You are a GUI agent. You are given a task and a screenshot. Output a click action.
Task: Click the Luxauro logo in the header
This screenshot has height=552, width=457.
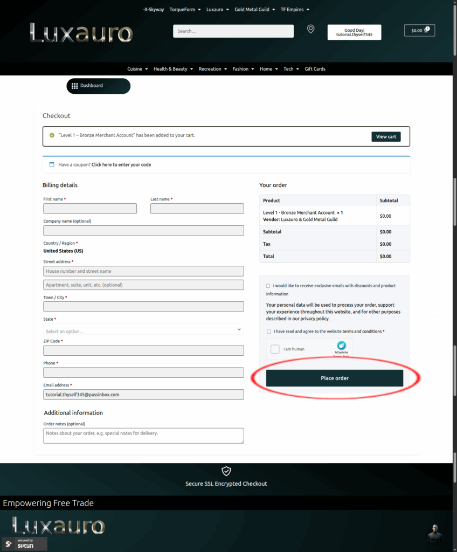[81, 33]
